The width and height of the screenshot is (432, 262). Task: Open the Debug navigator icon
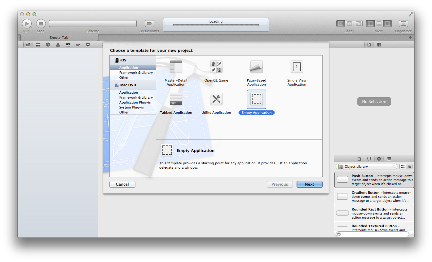coord(68,45)
